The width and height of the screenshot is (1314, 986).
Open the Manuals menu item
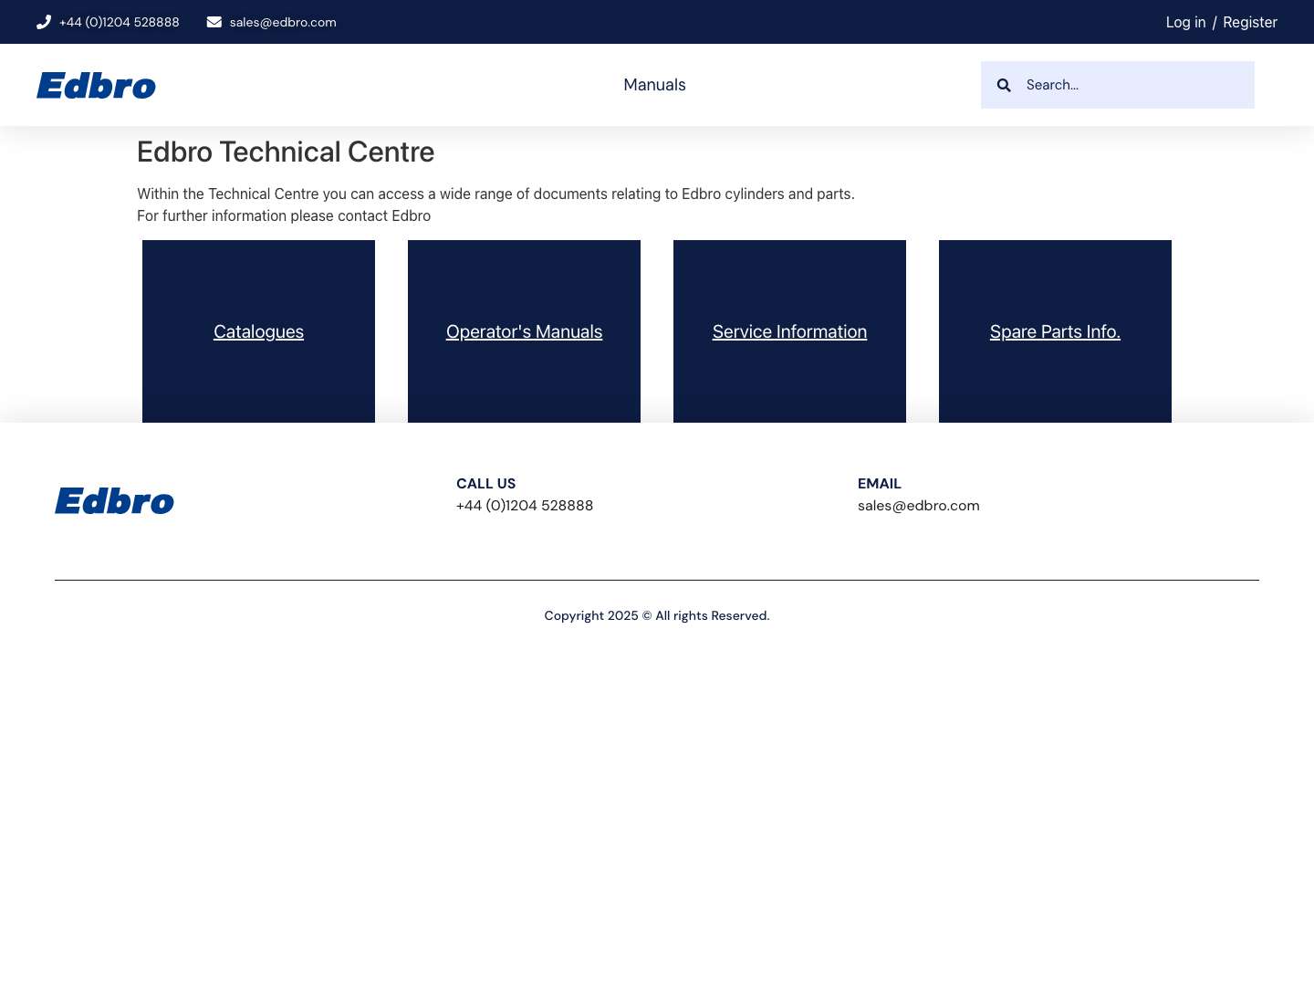coord(654,85)
